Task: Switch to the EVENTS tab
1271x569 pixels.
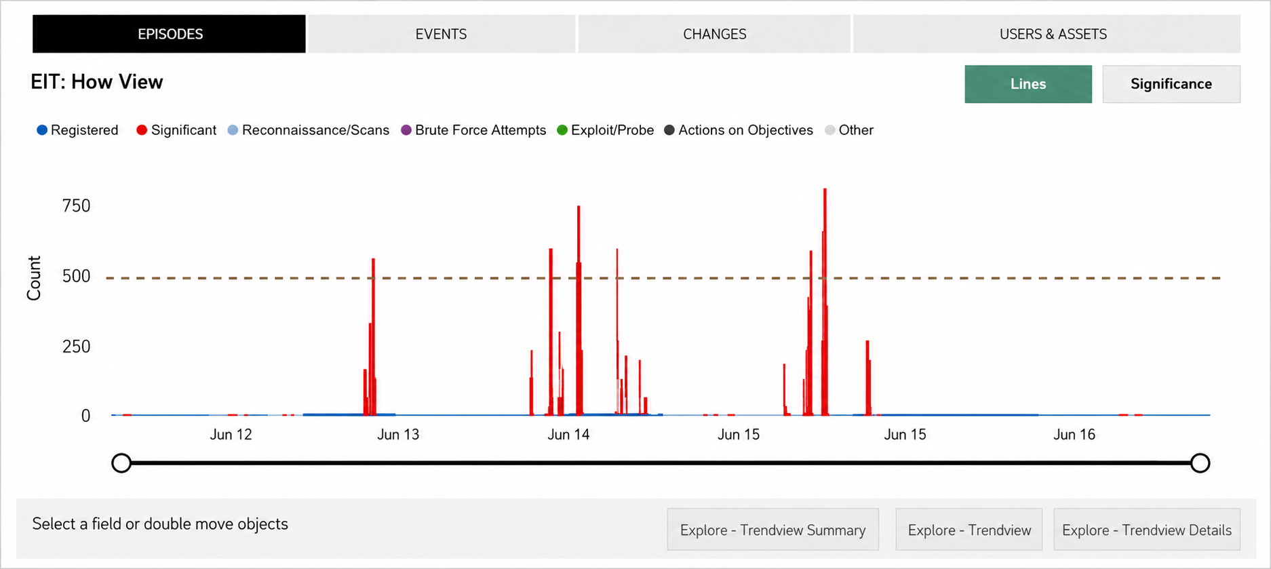Action: pyautogui.click(x=442, y=34)
